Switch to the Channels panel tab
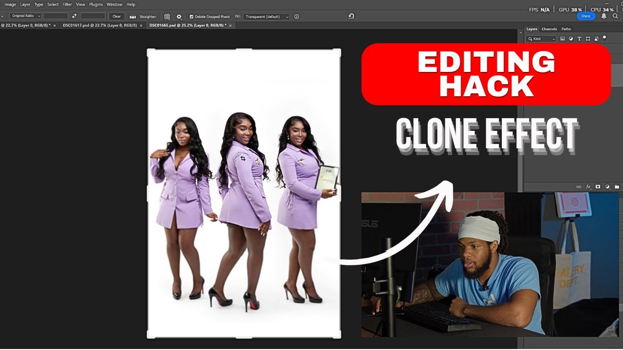This screenshot has height=350, width=623. click(549, 29)
